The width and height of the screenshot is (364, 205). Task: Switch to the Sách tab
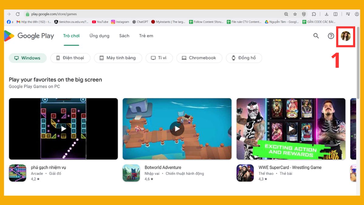[x=124, y=36]
